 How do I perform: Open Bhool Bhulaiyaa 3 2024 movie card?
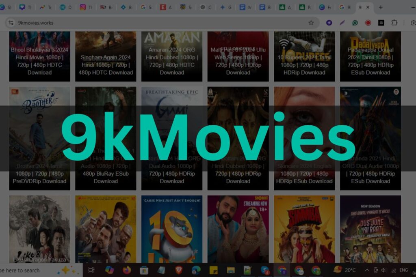click(39, 56)
